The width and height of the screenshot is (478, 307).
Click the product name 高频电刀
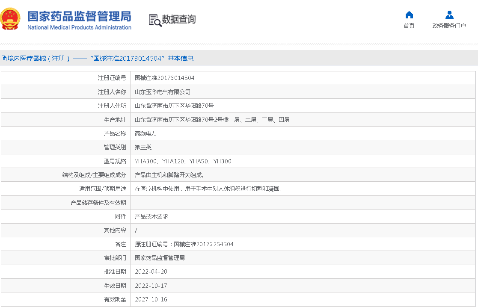point(145,133)
